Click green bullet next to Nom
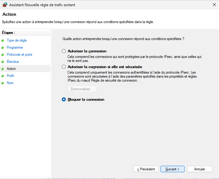The image size is (219, 179). 3,83
